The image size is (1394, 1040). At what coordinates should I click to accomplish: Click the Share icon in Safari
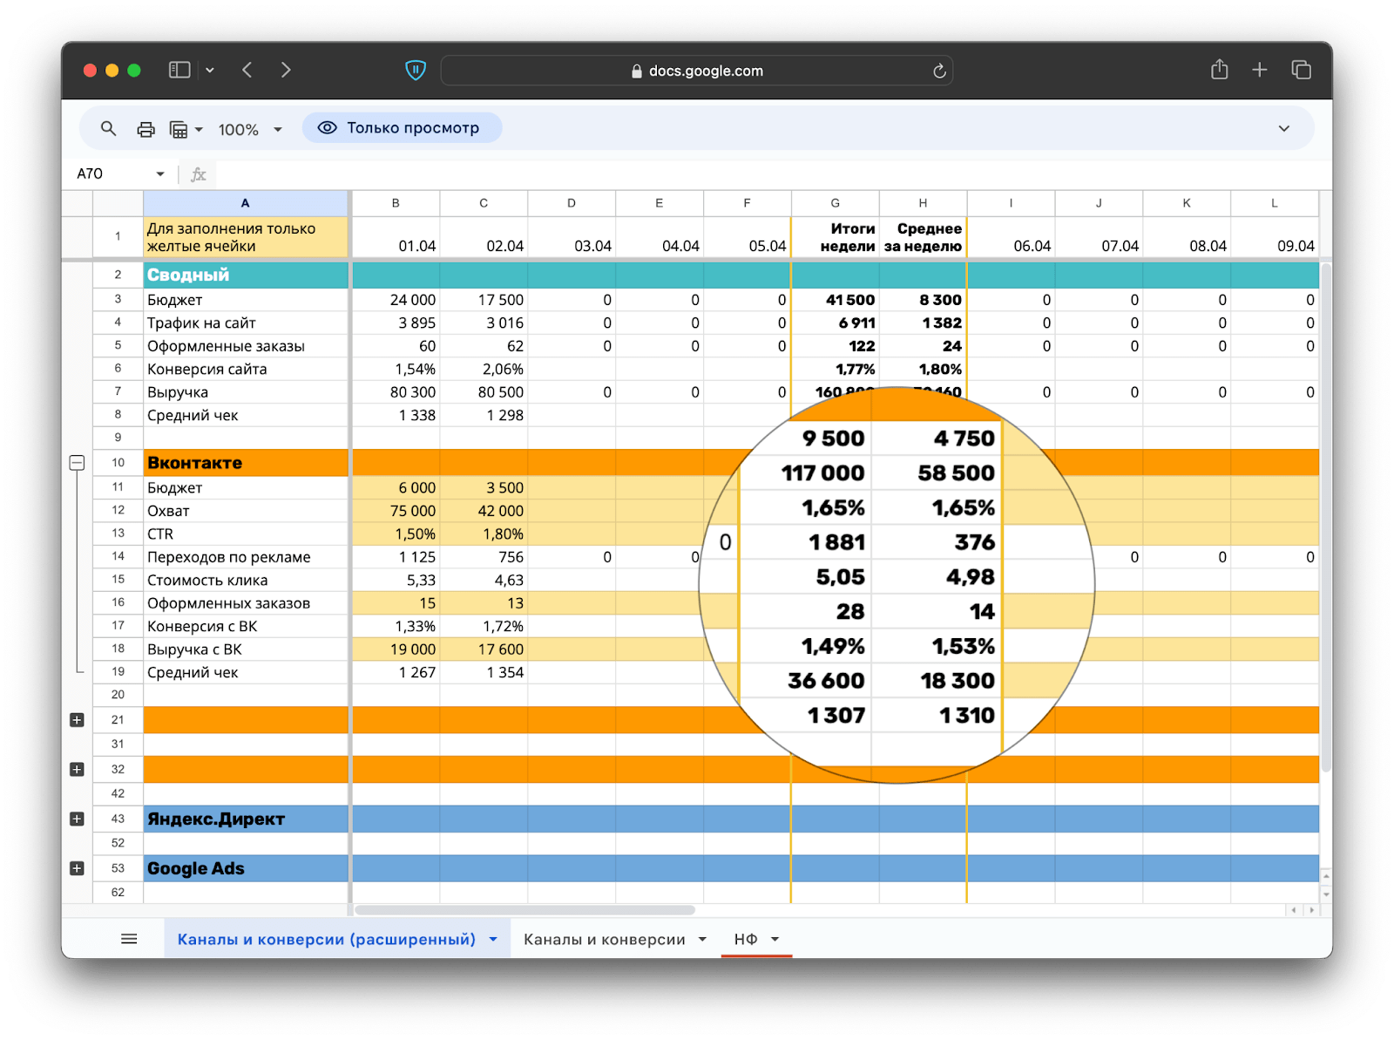click(1219, 71)
